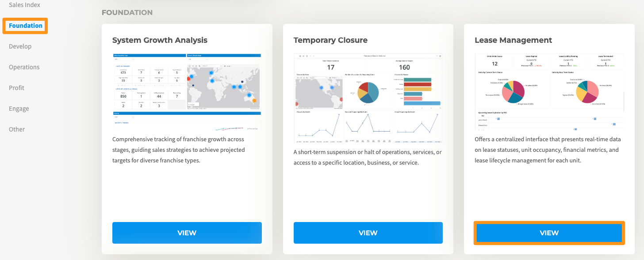Select the Other sidebar category
Screen dimensions: 644x260
pos(17,129)
